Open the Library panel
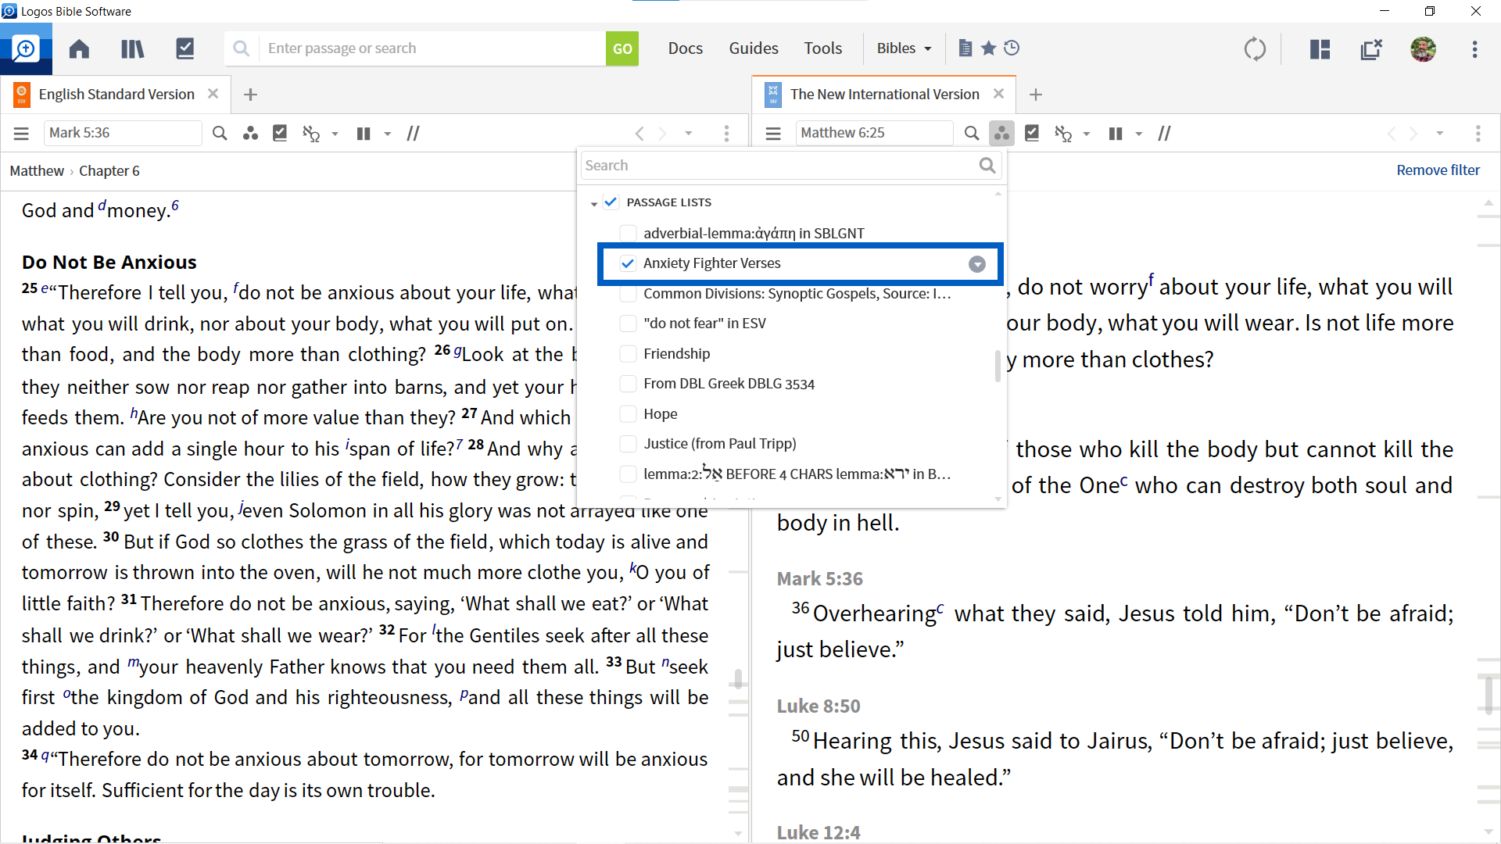Image resolution: width=1501 pixels, height=844 pixels. click(132, 48)
